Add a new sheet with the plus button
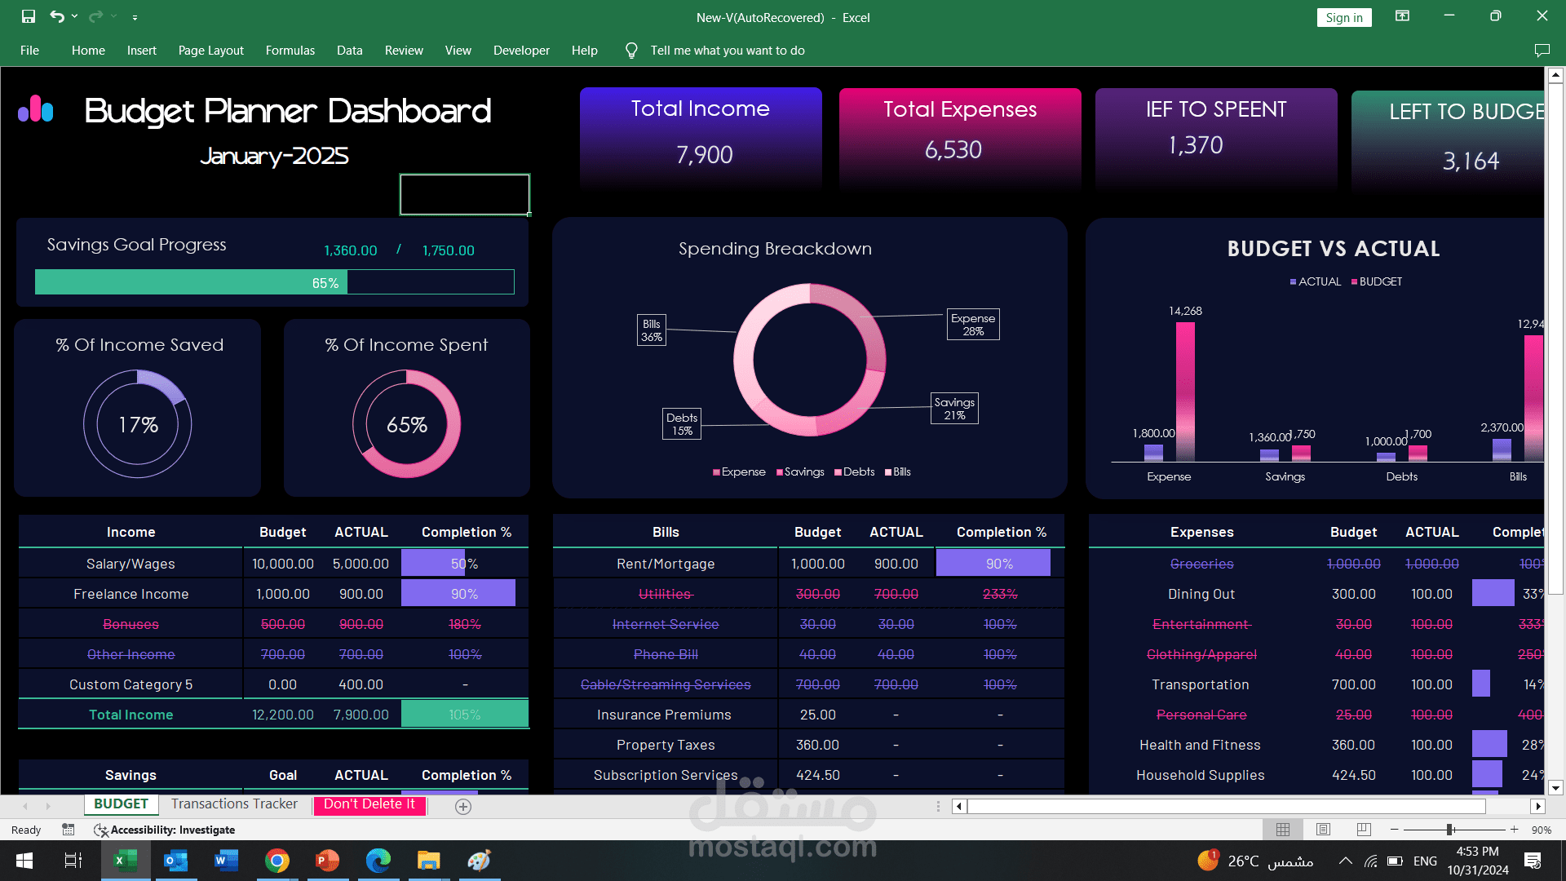Image resolution: width=1566 pixels, height=881 pixels. click(x=463, y=806)
